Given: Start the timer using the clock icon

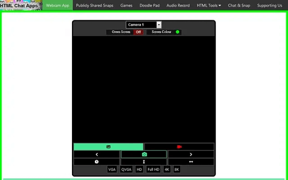Looking at the screenshot, I should click(96, 161).
